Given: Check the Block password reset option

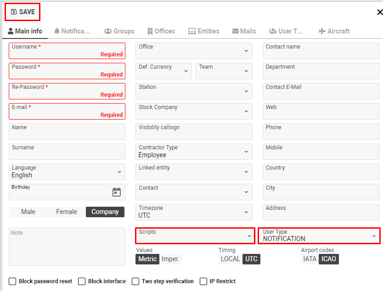Looking at the screenshot, I should tap(12, 281).
